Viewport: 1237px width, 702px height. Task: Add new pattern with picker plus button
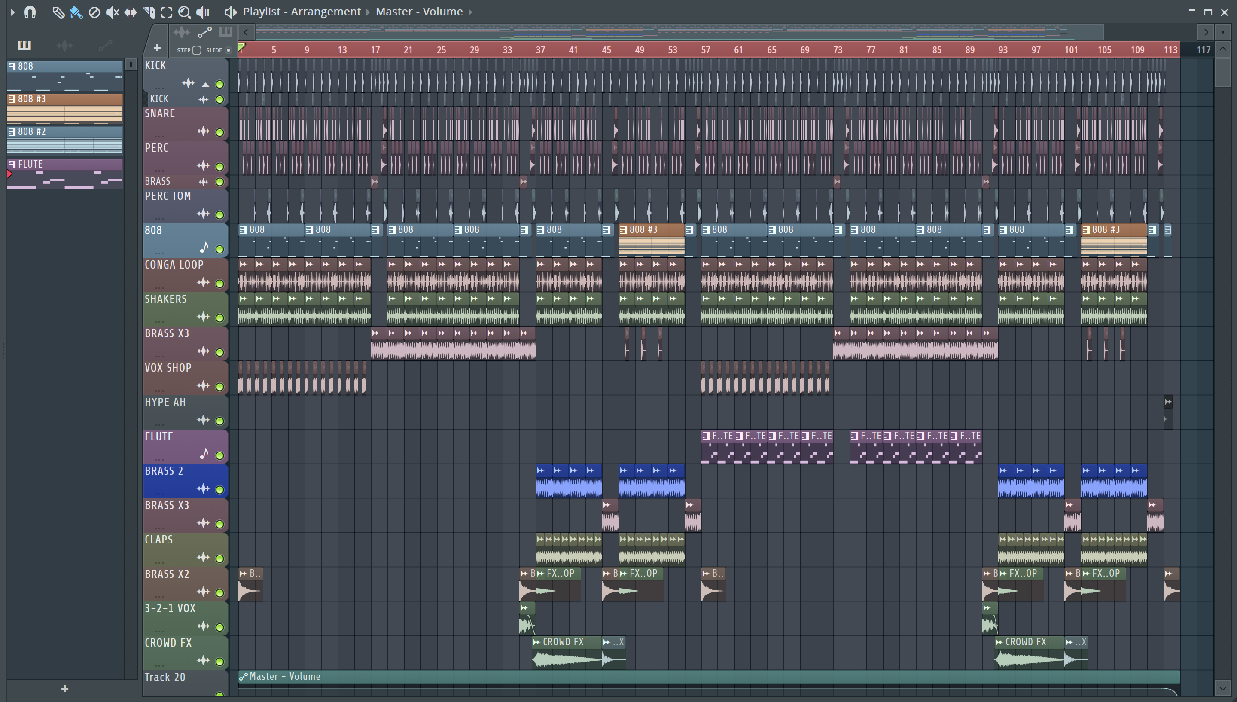point(65,689)
